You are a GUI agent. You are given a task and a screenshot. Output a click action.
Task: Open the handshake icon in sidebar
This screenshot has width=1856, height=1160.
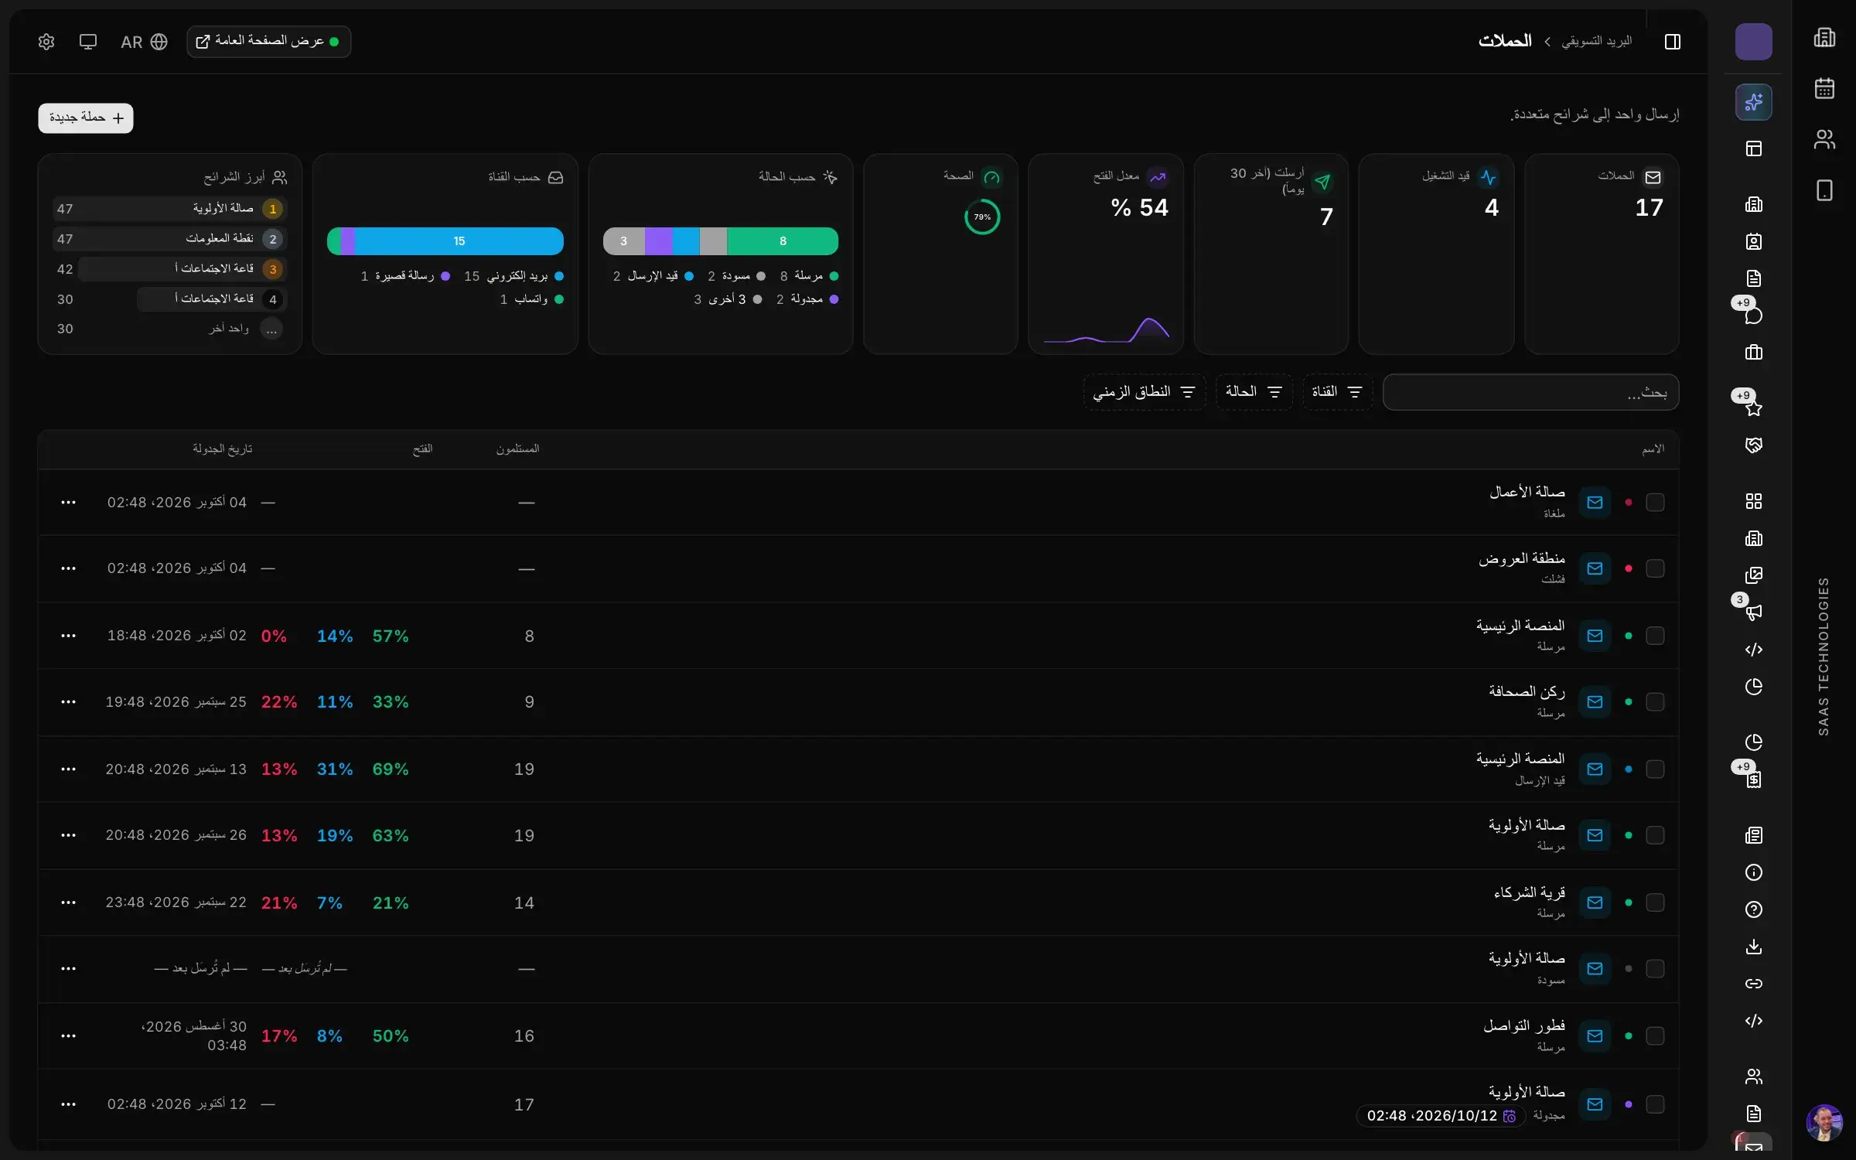(1753, 445)
